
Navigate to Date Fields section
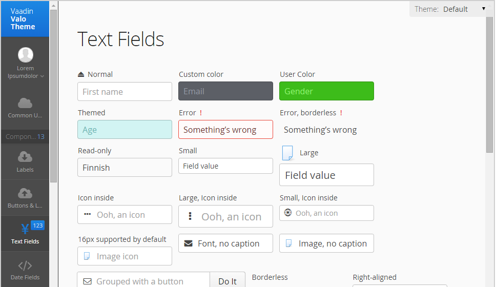(x=25, y=270)
